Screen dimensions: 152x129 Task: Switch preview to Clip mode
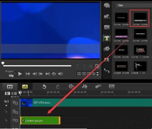11,75
